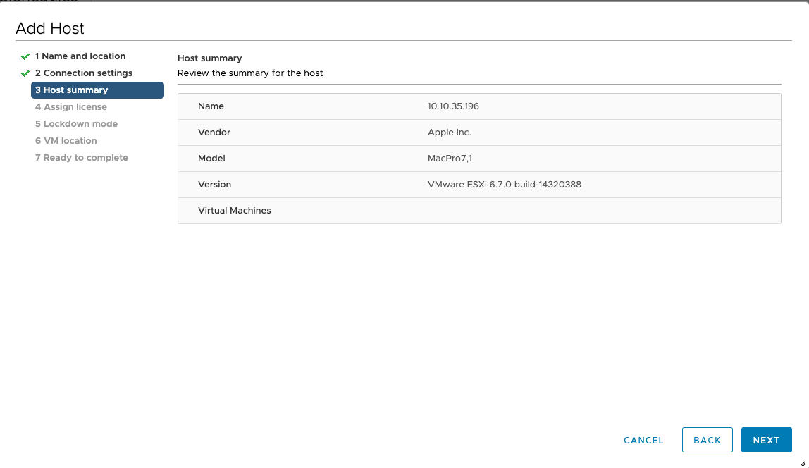Click the Vendor row label
The image size is (809, 468).
coord(214,133)
